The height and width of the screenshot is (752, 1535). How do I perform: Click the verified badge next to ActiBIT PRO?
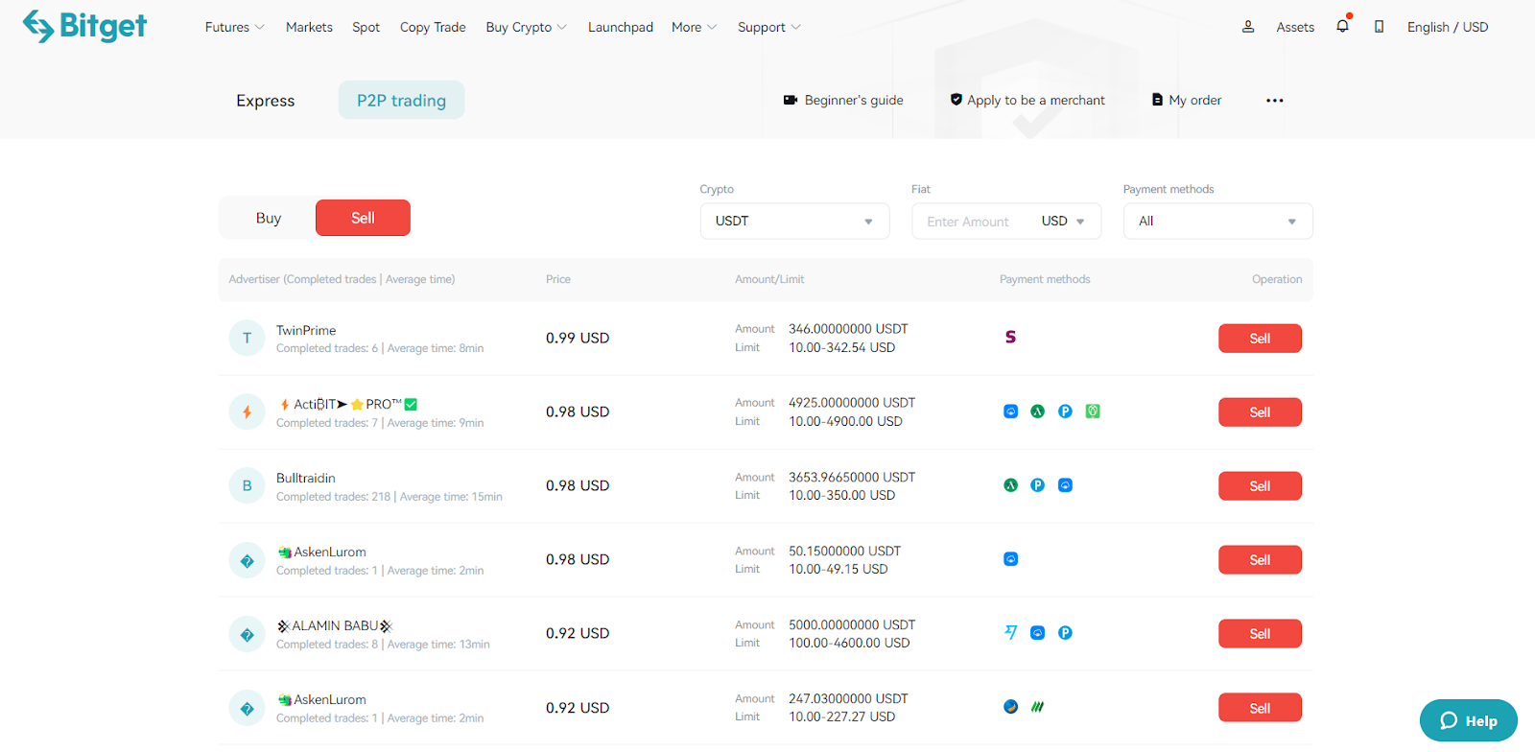coord(411,405)
